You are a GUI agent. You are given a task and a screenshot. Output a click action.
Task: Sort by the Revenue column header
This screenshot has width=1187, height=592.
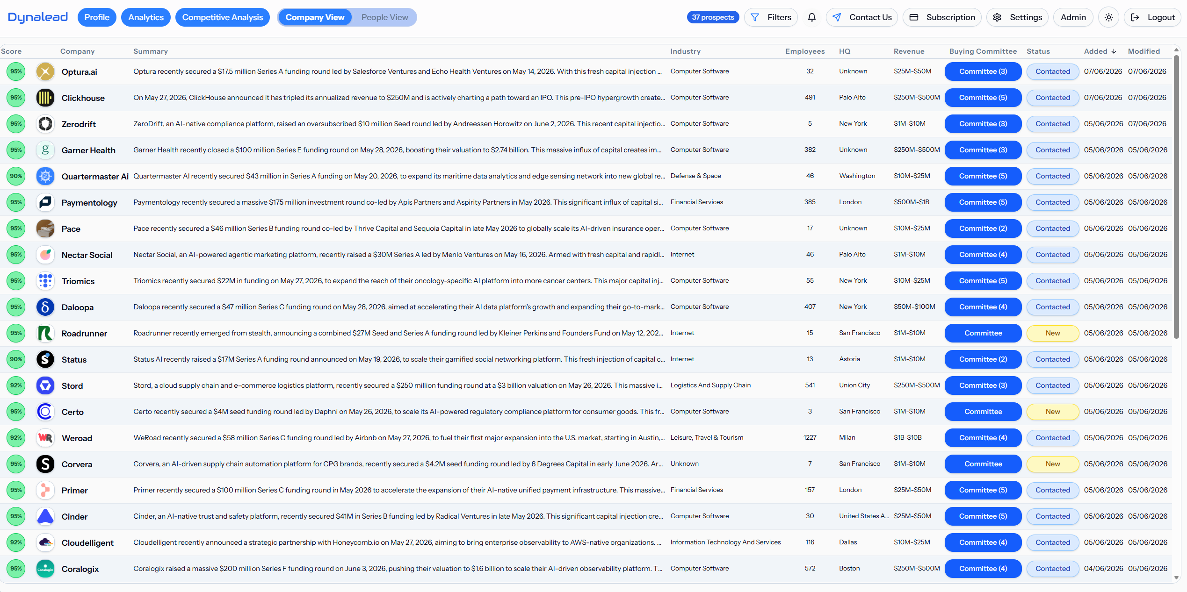(909, 51)
